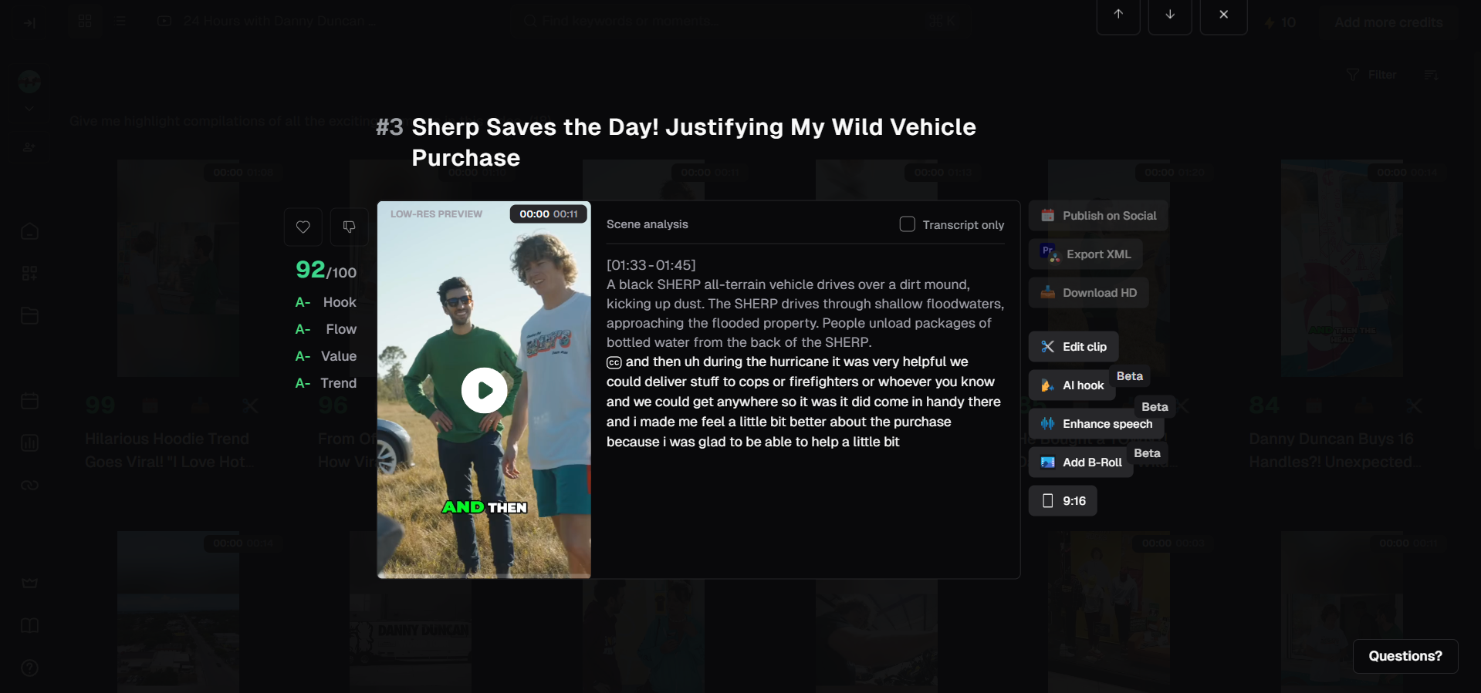
Task: Open the analytics chart icon in the sidebar
Action: coord(29,443)
